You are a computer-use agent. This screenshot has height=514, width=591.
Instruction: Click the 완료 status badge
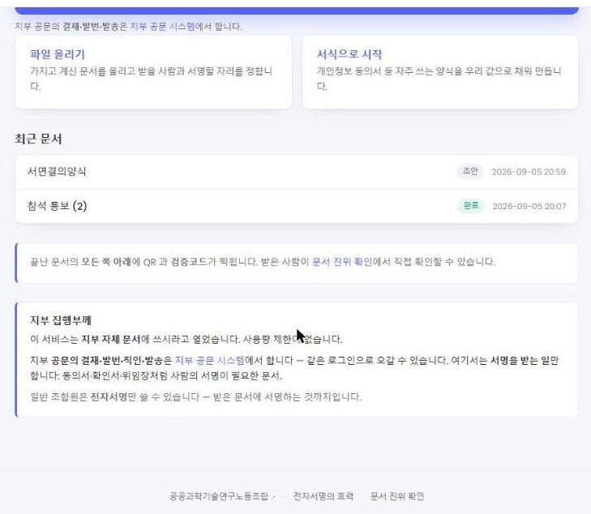pyautogui.click(x=471, y=206)
